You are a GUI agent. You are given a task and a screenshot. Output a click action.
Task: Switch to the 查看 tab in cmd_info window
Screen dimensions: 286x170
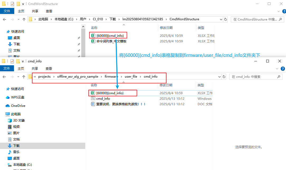[x=49, y=68]
